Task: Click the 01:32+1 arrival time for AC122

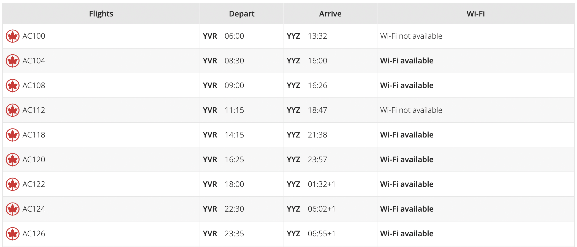Action: click(322, 184)
